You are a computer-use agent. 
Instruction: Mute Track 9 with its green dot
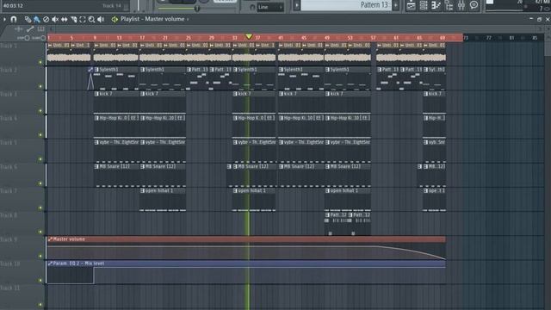40,257
